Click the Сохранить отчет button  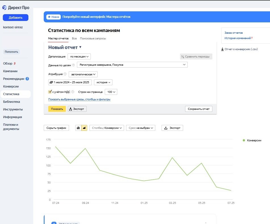(x=198, y=109)
